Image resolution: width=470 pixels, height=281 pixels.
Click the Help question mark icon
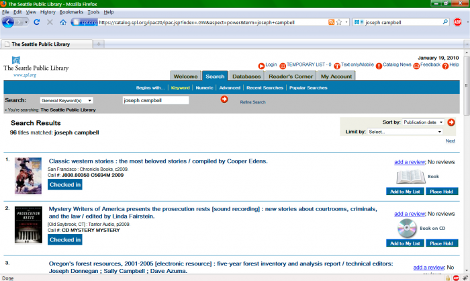click(x=445, y=66)
